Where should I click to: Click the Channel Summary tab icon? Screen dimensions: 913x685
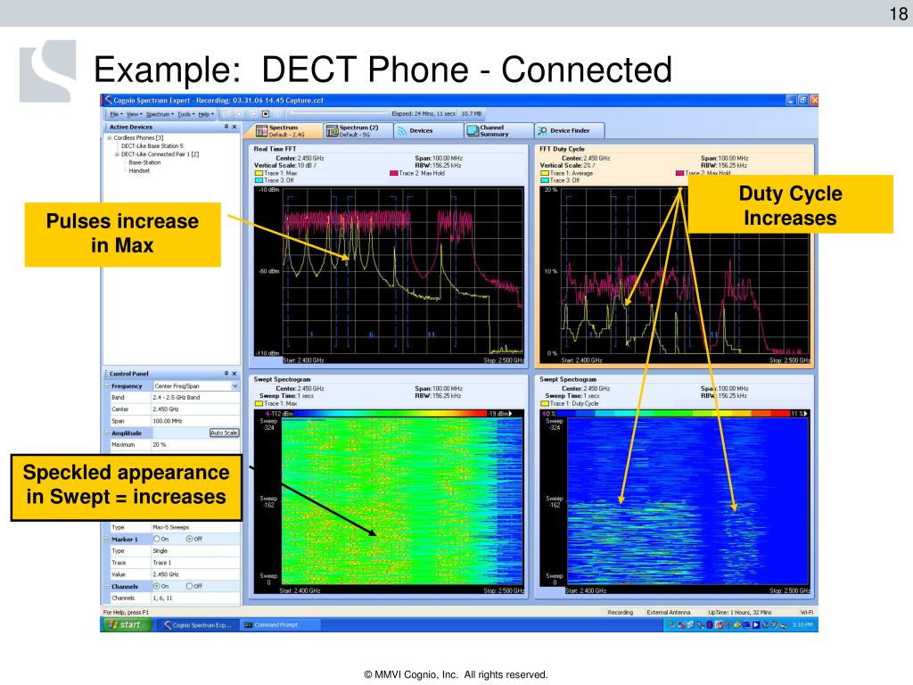point(473,130)
